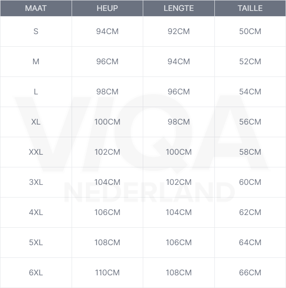
Task: Click the 66CM waist value
Action: pos(250,273)
